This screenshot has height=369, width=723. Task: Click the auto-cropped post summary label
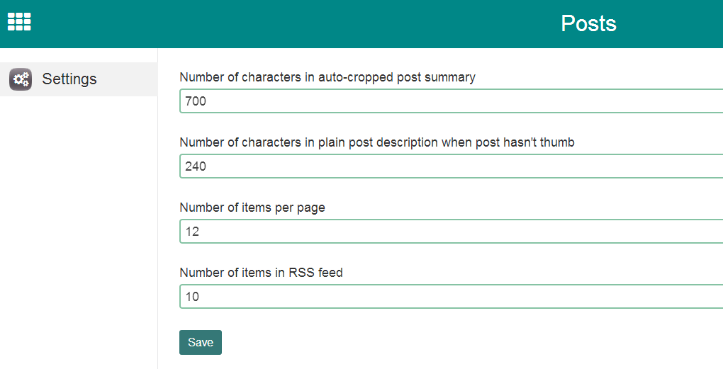click(327, 77)
